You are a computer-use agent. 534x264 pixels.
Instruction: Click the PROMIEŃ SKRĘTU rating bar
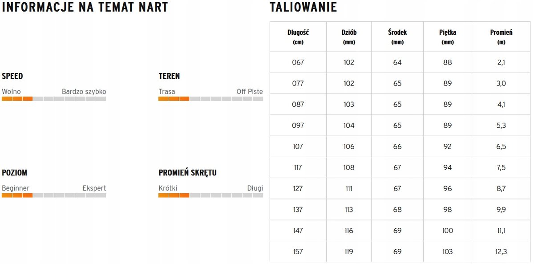[210, 195]
